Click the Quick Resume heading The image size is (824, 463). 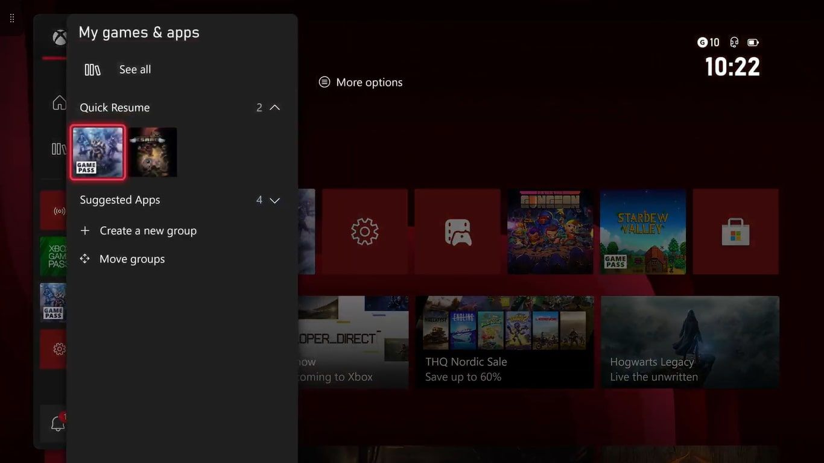pos(115,108)
